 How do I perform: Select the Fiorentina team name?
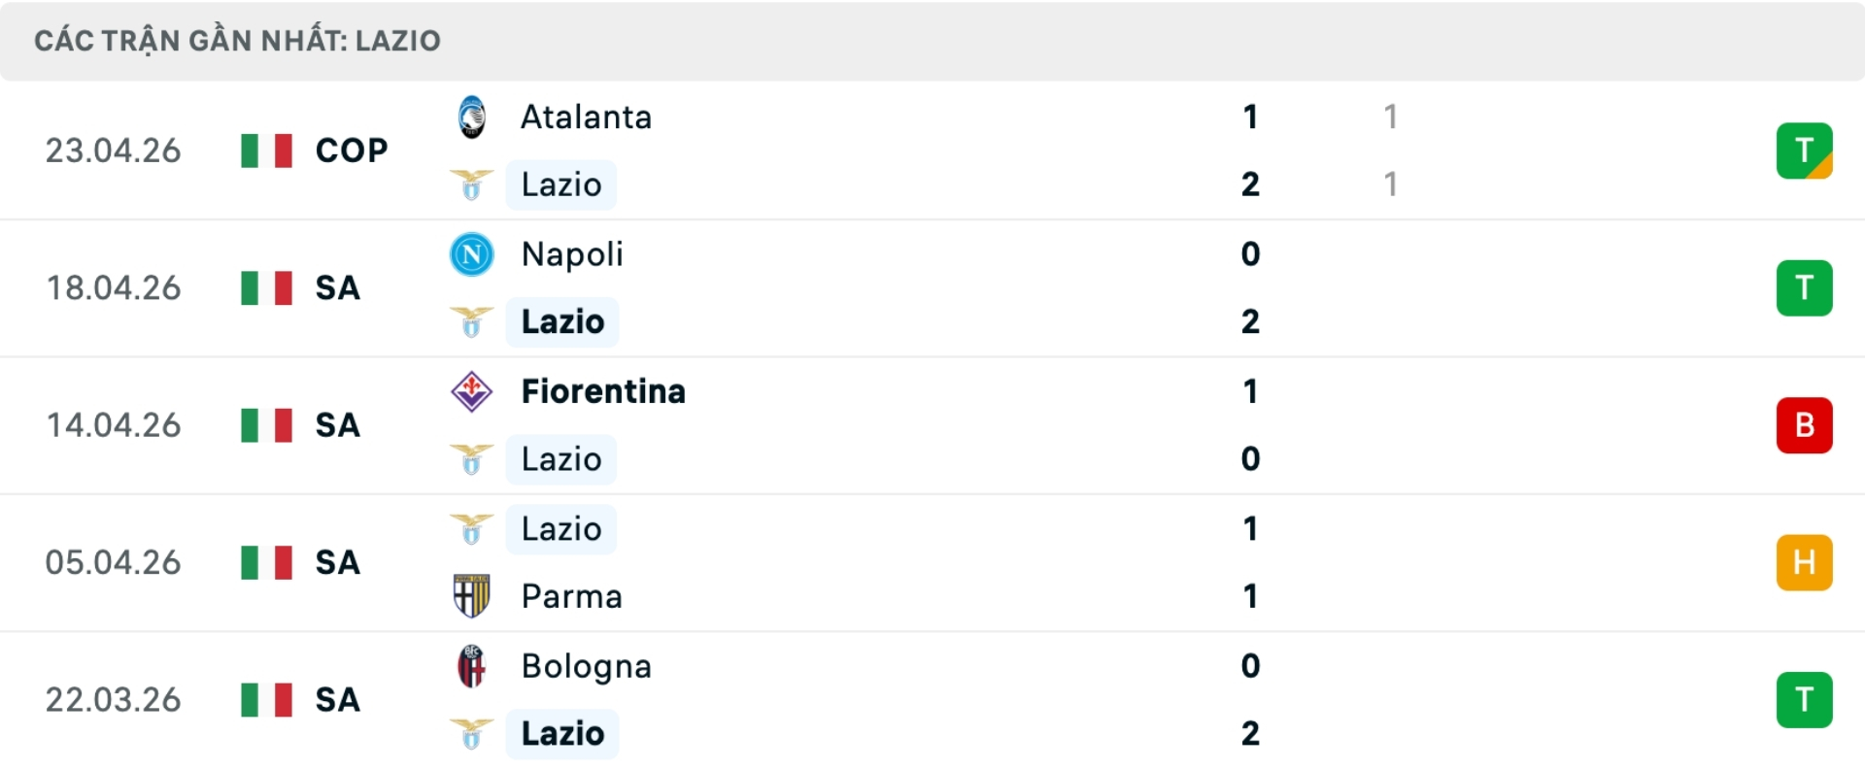[602, 391]
